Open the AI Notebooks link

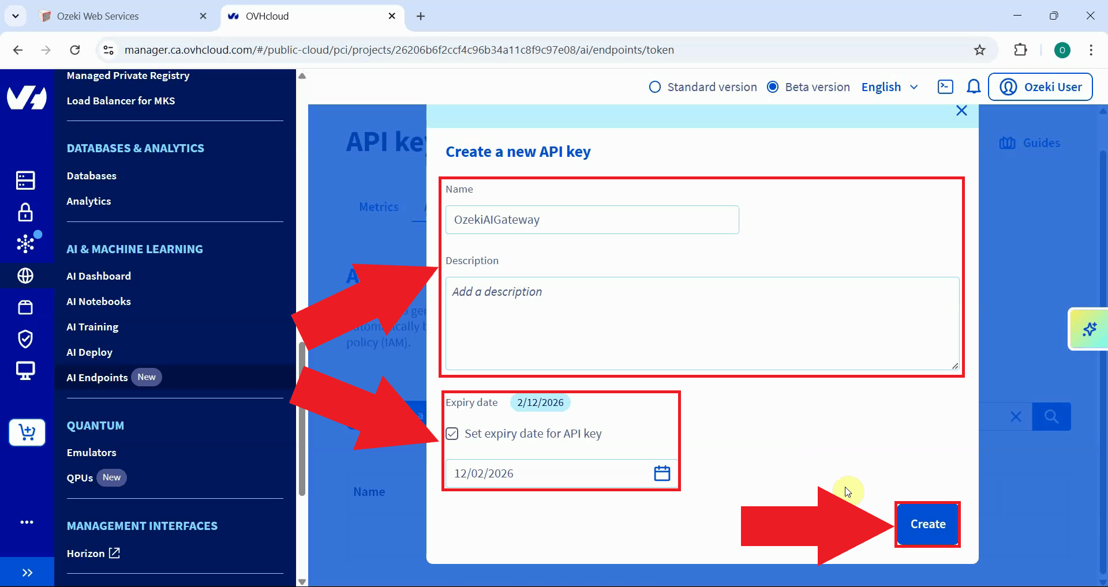pos(99,301)
